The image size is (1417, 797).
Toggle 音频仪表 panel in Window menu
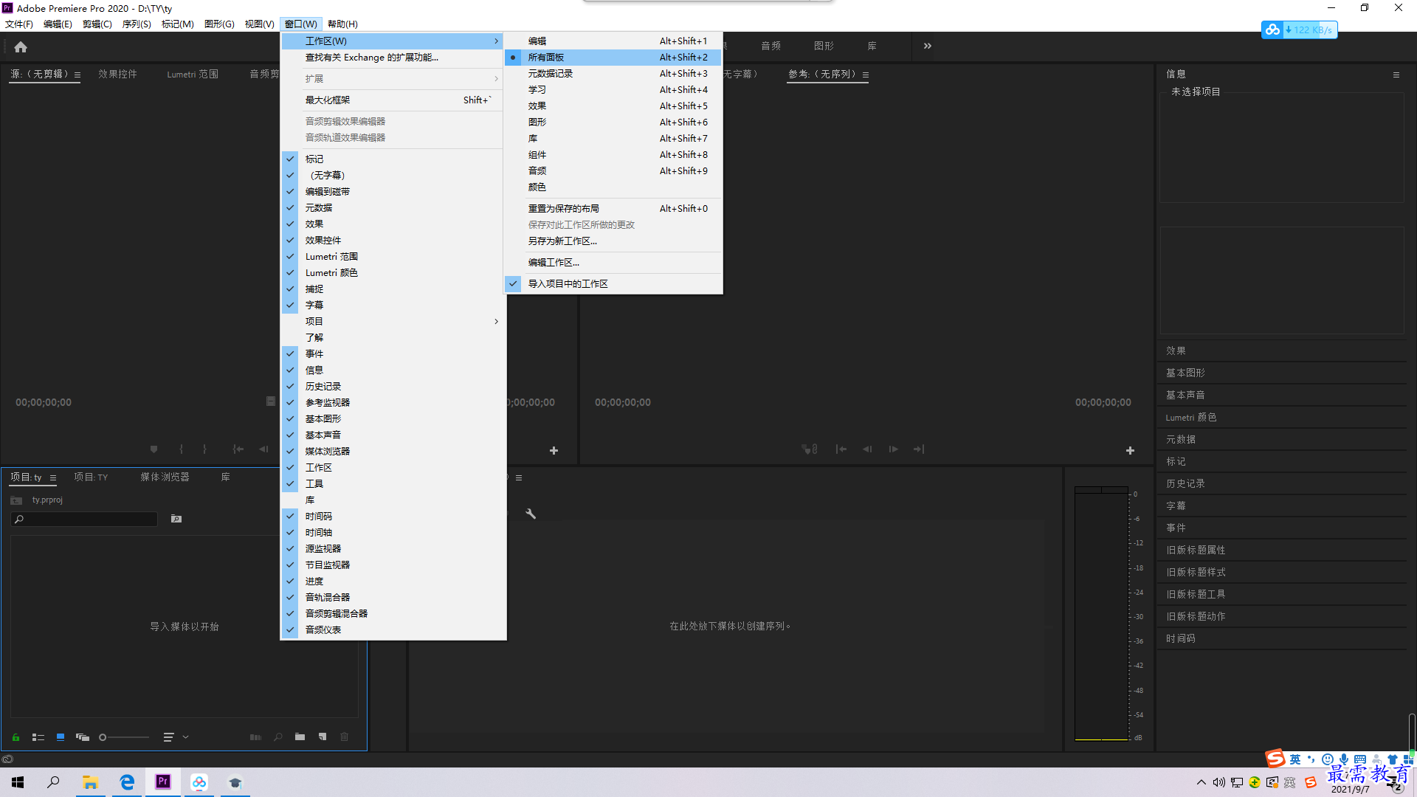tap(393, 629)
